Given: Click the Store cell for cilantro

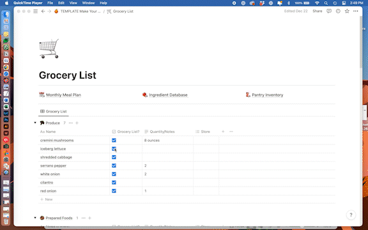Looking at the screenshot, I should click(206, 183).
